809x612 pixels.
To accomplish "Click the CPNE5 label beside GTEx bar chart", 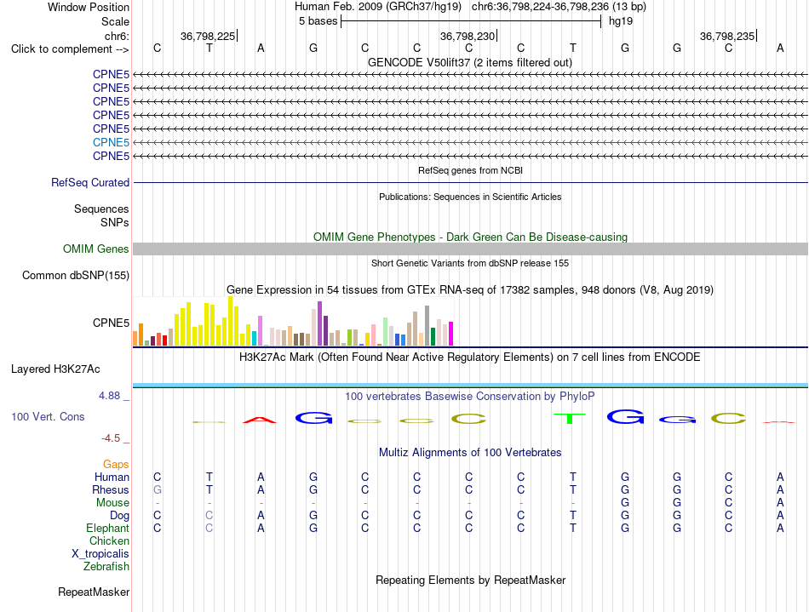I will pos(111,323).
